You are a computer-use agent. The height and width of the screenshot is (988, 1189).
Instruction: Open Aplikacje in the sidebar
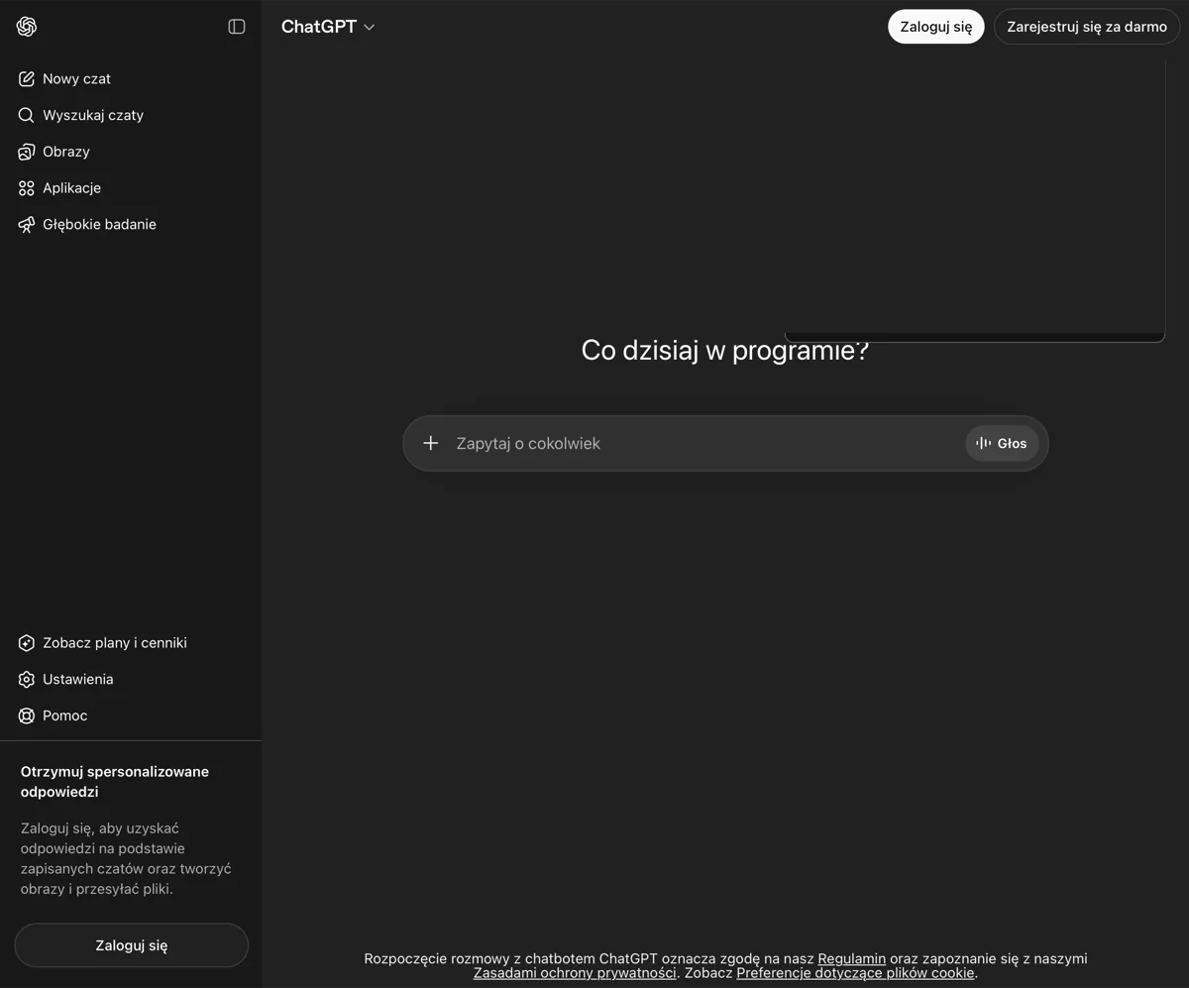(x=131, y=188)
